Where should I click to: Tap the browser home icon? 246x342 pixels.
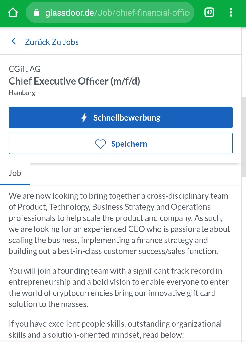13,13
